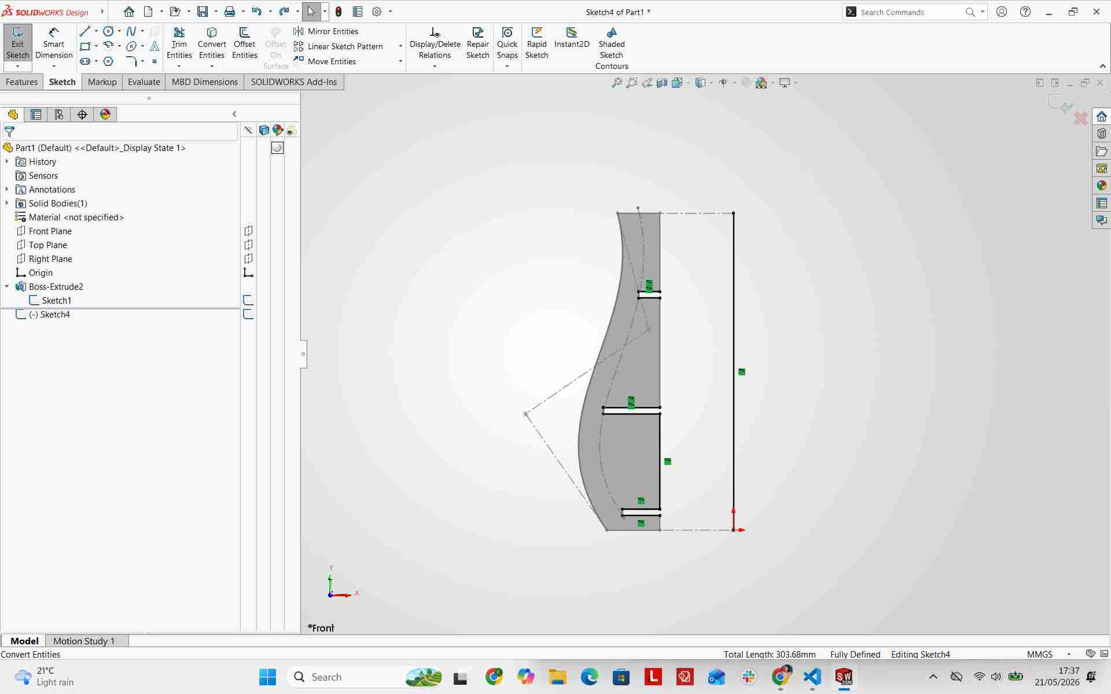Image resolution: width=1111 pixels, height=694 pixels.
Task: Select the Straight Slot tool
Action: pyautogui.click(x=85, y=61)
